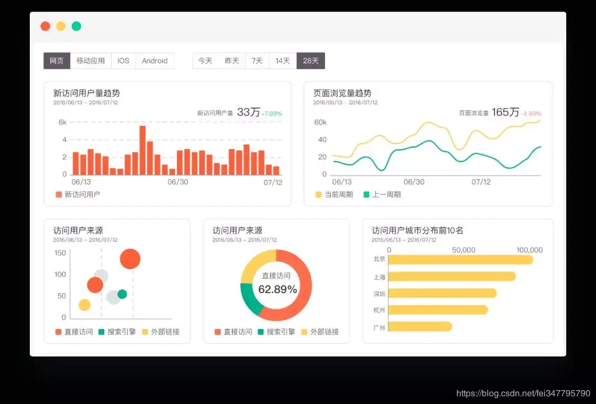Click the 北京 city bar
This screenshot has height=404, width=596.
[x=461, y=259]
